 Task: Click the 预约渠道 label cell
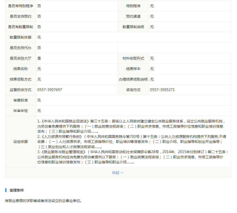tap(133, 16)
